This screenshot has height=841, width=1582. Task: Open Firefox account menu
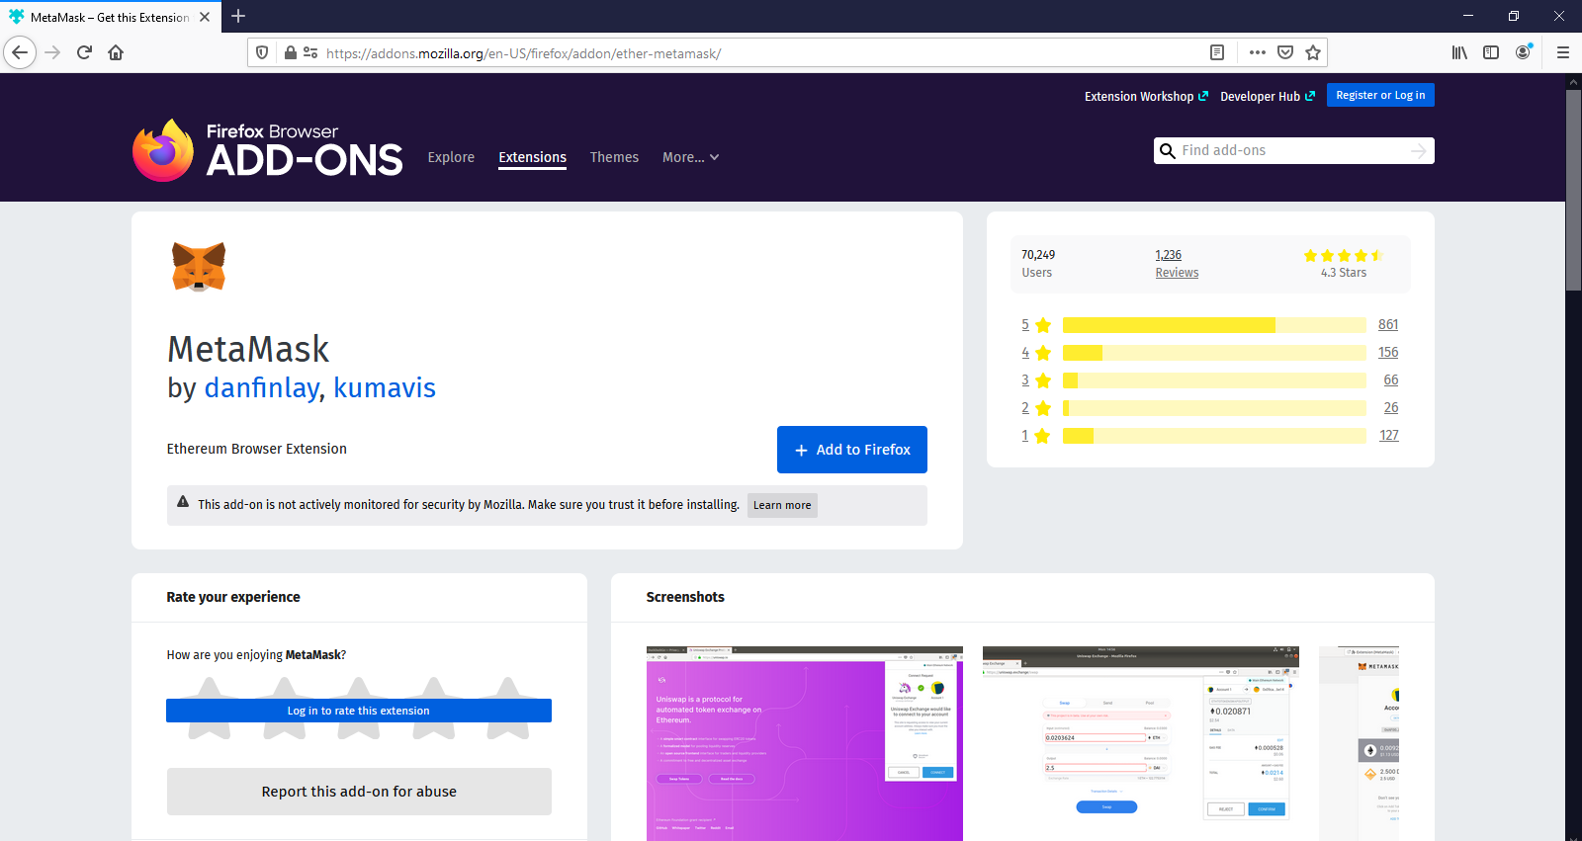(x=1524, y=52)
